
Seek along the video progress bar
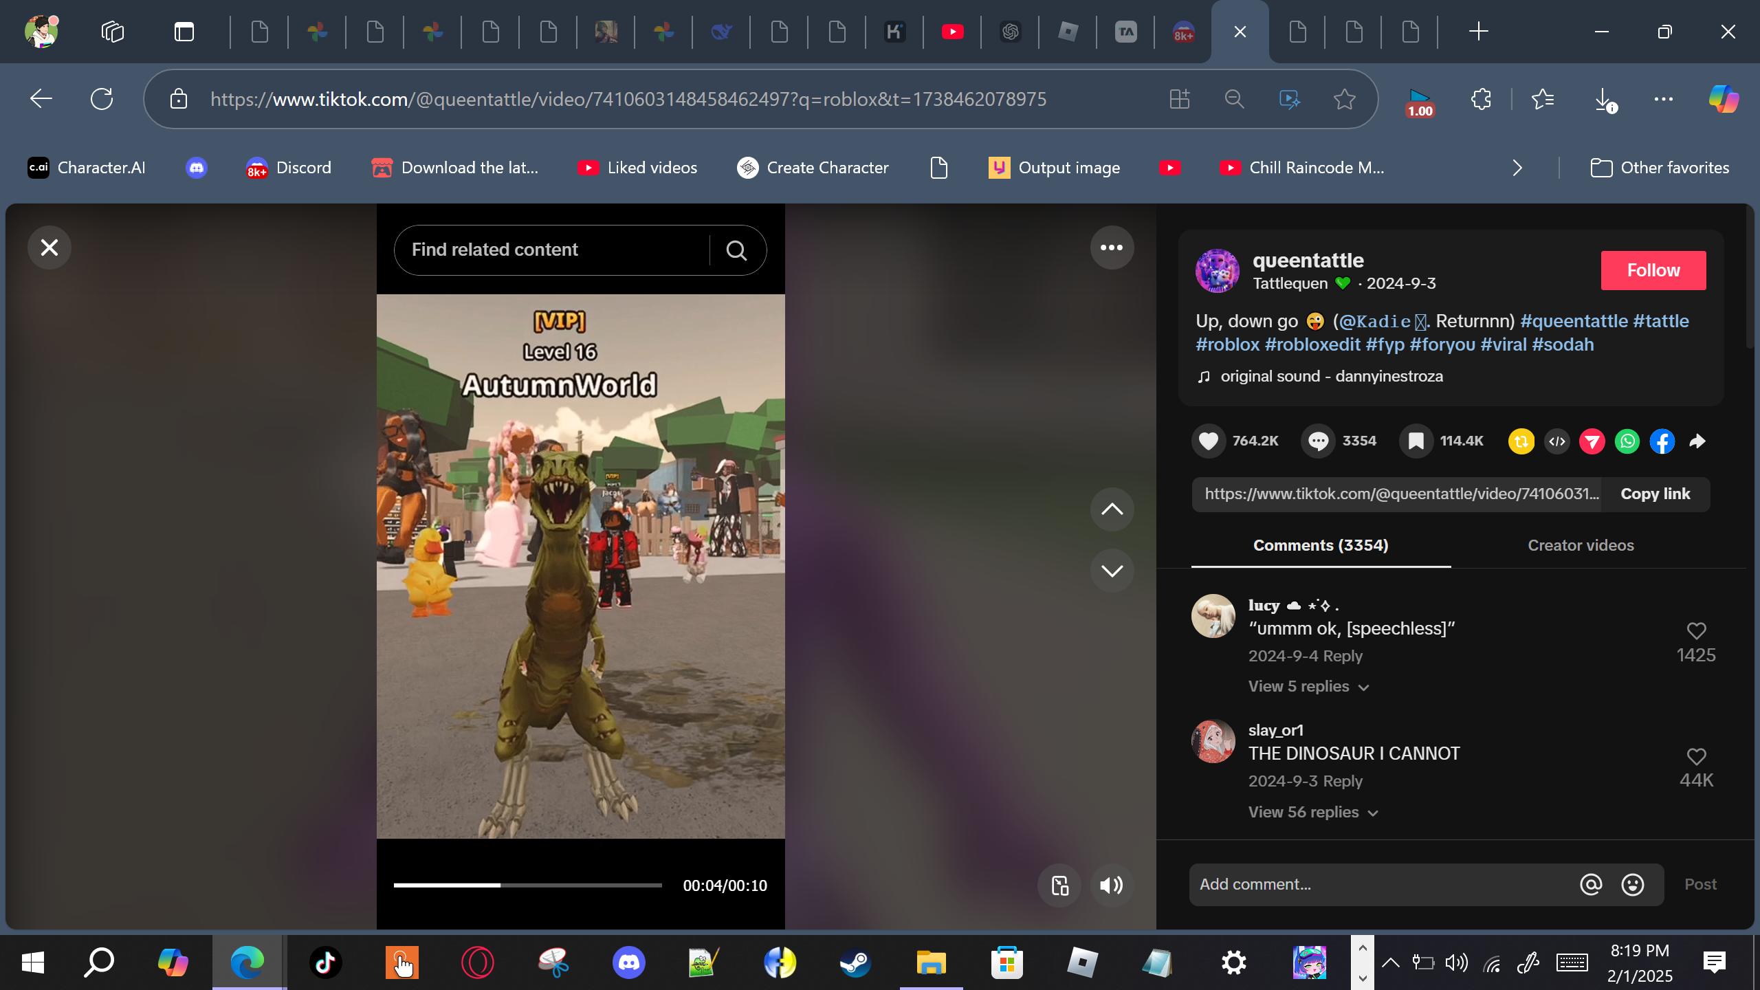pos(527,885)
